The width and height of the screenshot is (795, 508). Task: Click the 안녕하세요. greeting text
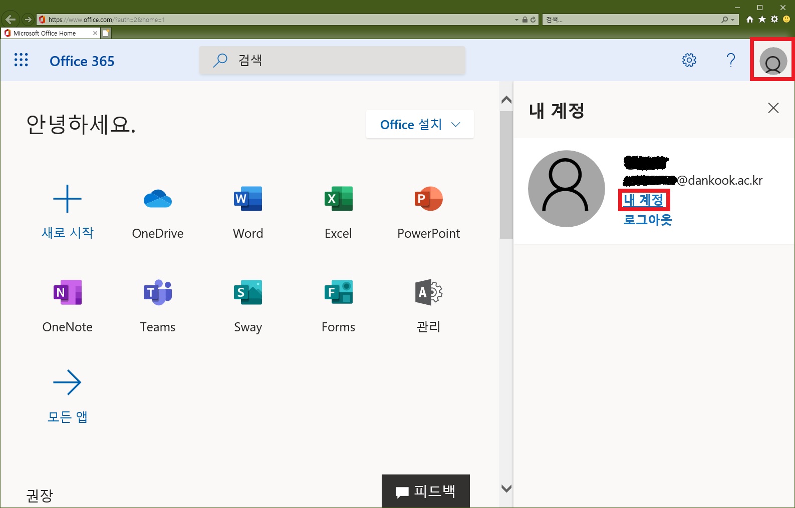point(81,124)
